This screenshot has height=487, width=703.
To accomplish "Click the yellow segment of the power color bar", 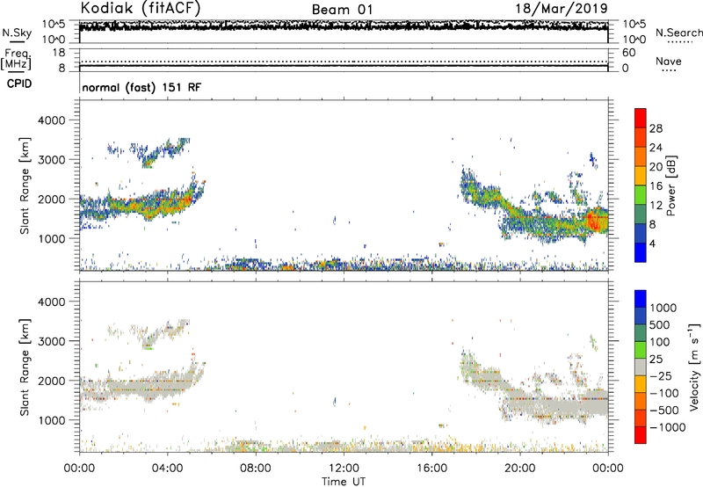I will click(641, 176).
